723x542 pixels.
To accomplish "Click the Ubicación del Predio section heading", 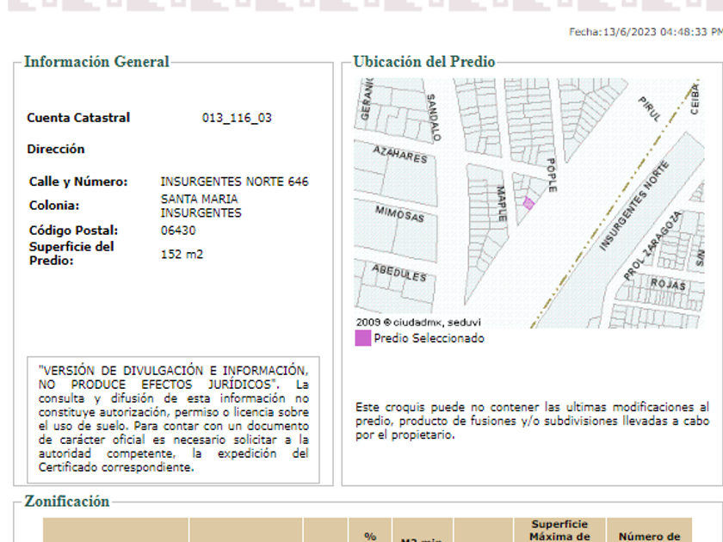I will point(424,62).
